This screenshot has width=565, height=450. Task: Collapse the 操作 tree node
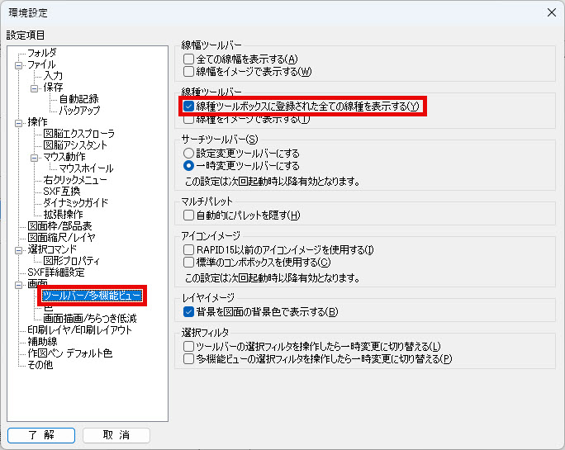tap(18, 123)
